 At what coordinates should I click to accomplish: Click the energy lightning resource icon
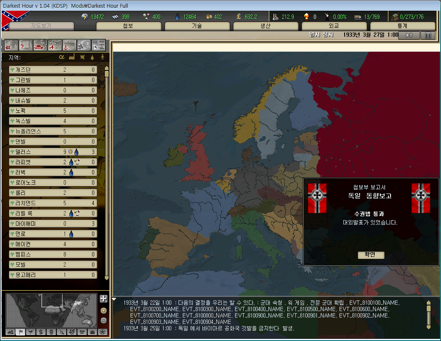[x=85, y=17]
